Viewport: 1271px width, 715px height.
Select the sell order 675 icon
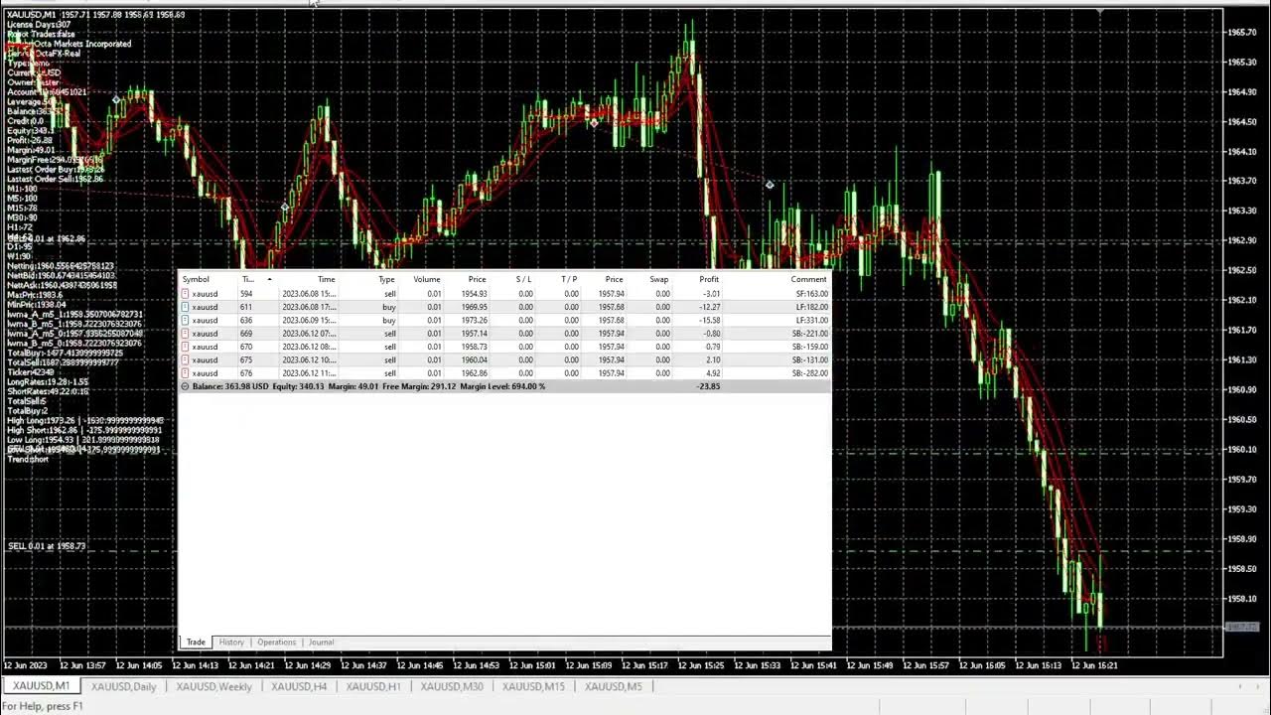click(185, 360)
